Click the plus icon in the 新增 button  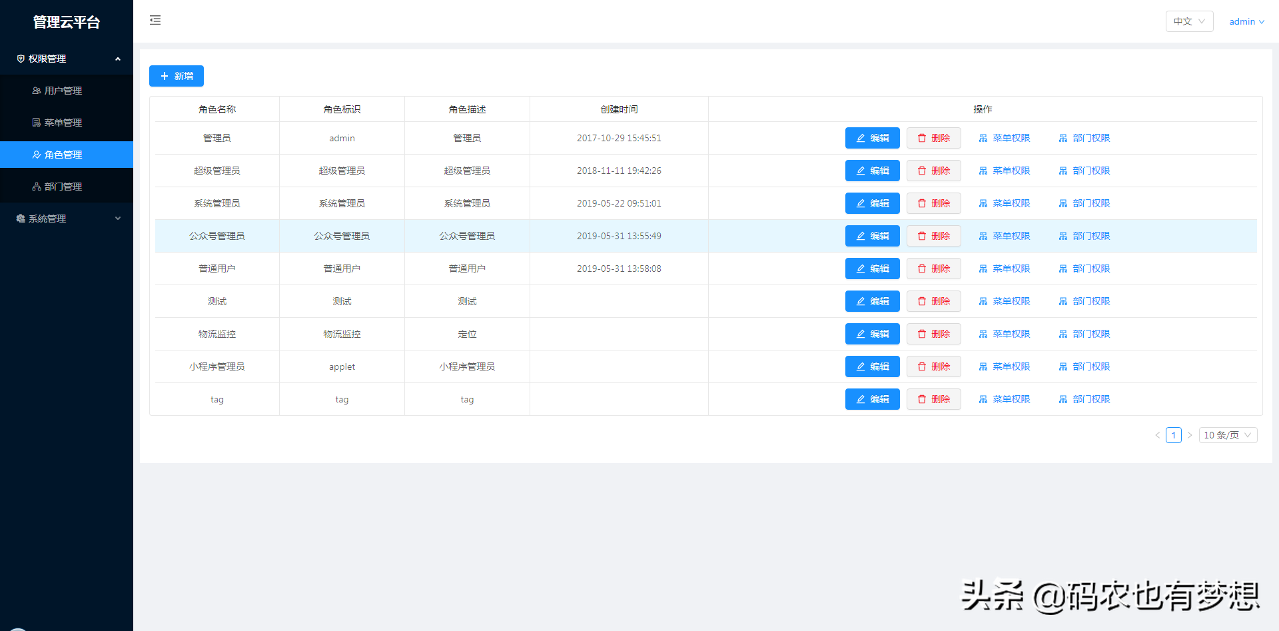[x=165, y=76]
